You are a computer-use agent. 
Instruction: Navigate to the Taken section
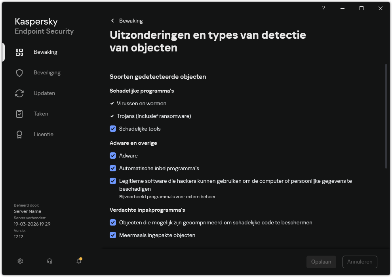click(41, 114)
